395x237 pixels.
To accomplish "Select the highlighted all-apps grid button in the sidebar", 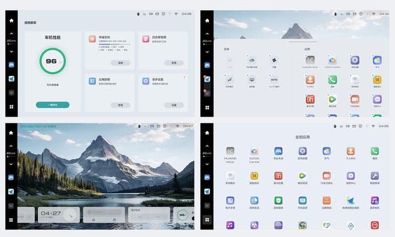I will [207, 219].
